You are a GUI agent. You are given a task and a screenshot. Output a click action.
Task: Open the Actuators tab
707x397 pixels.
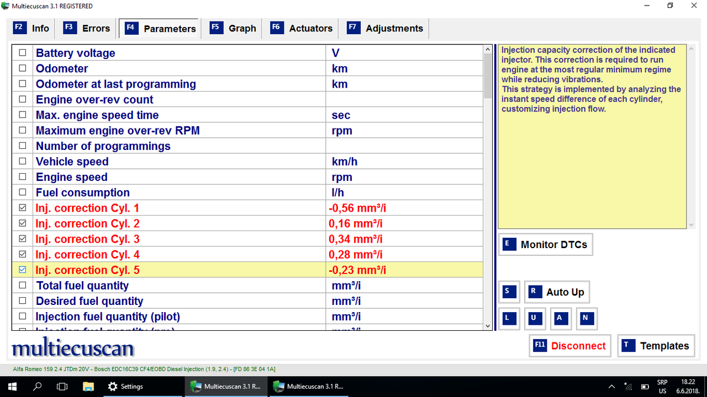pyautogui.click(x=302, y=28)
